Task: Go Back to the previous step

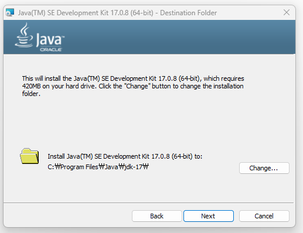Action: click(157, 216)
